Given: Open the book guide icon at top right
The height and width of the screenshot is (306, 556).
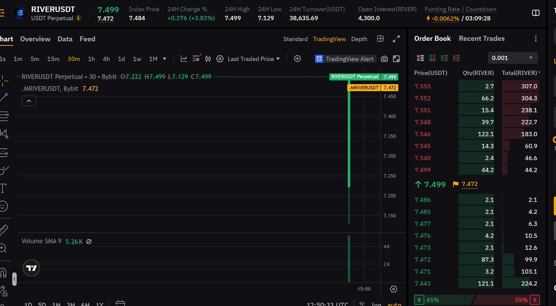Looking at the screenshot, I should pos(536,13).
